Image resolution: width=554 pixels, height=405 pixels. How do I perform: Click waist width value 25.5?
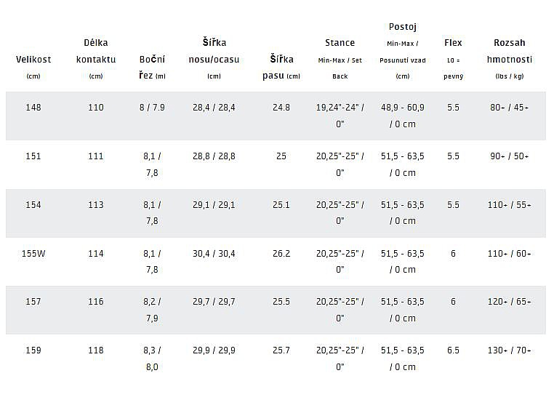pos(281,302)
